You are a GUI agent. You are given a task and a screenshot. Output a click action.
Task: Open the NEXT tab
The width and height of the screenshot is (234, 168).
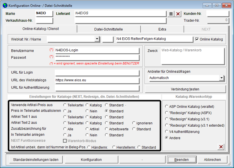[206, 29]
